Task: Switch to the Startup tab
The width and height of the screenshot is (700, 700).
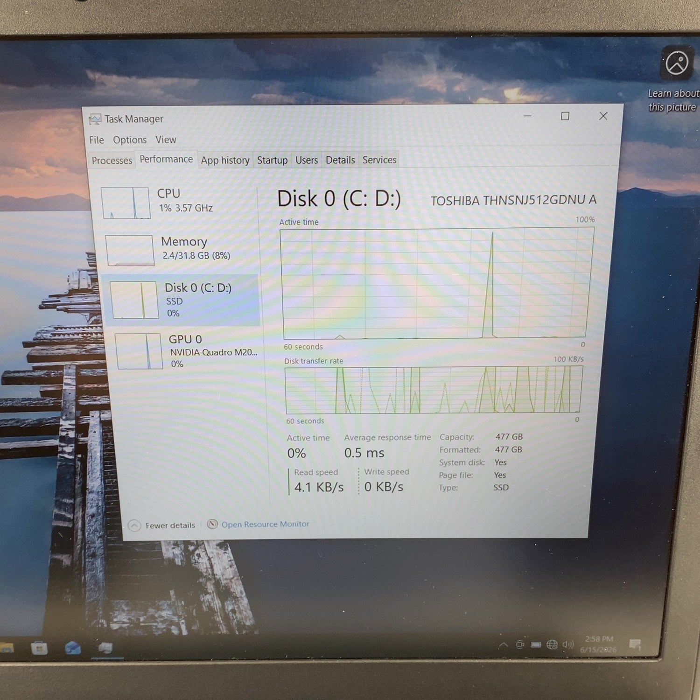Action: pos(272,160)
